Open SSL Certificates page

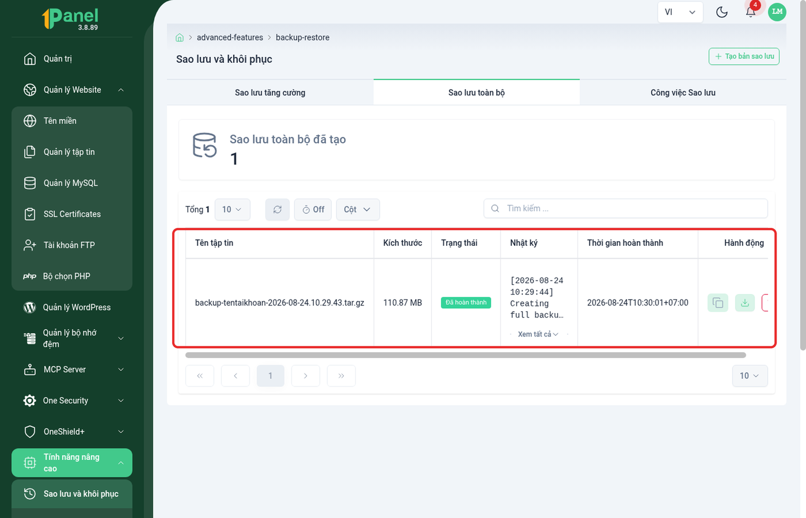point(72,214)
